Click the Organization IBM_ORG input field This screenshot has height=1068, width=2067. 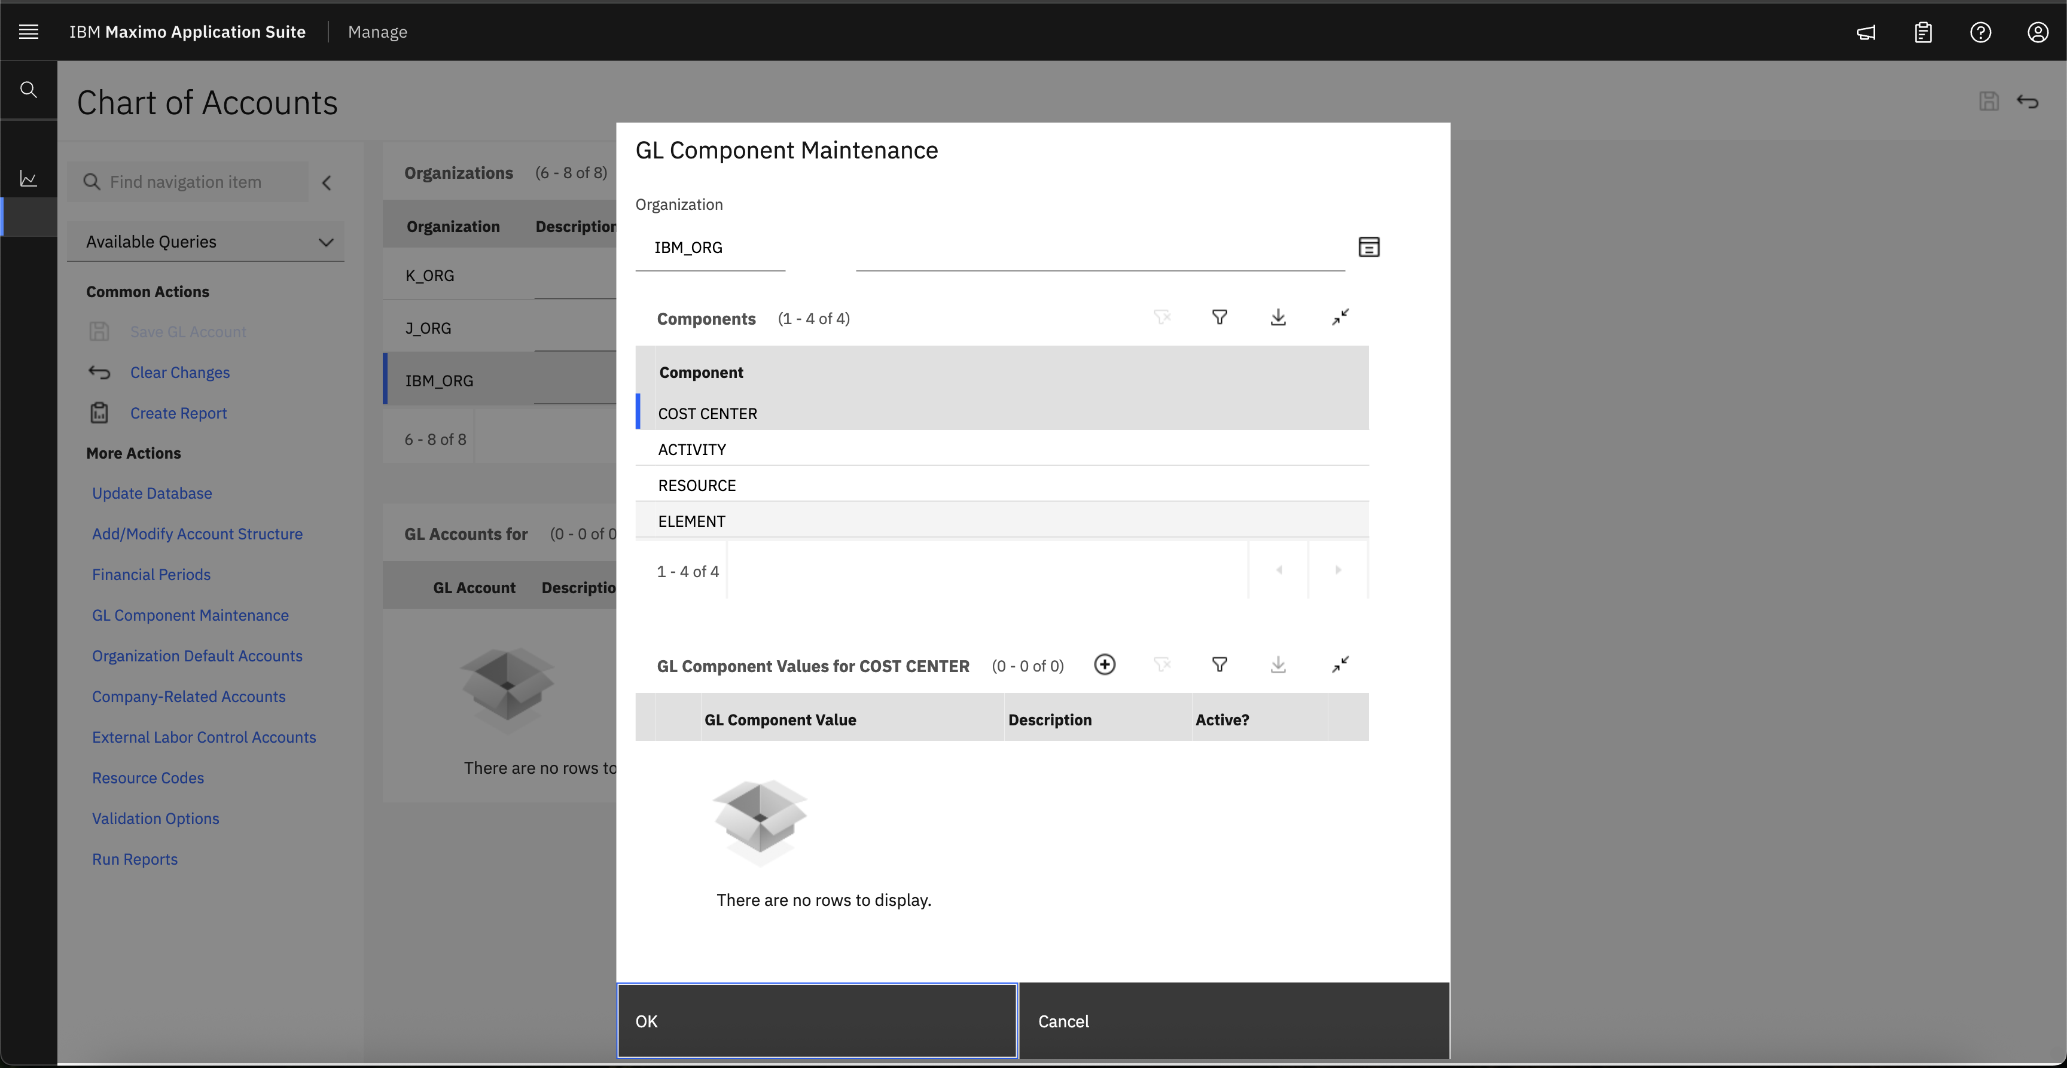[710, 248]
